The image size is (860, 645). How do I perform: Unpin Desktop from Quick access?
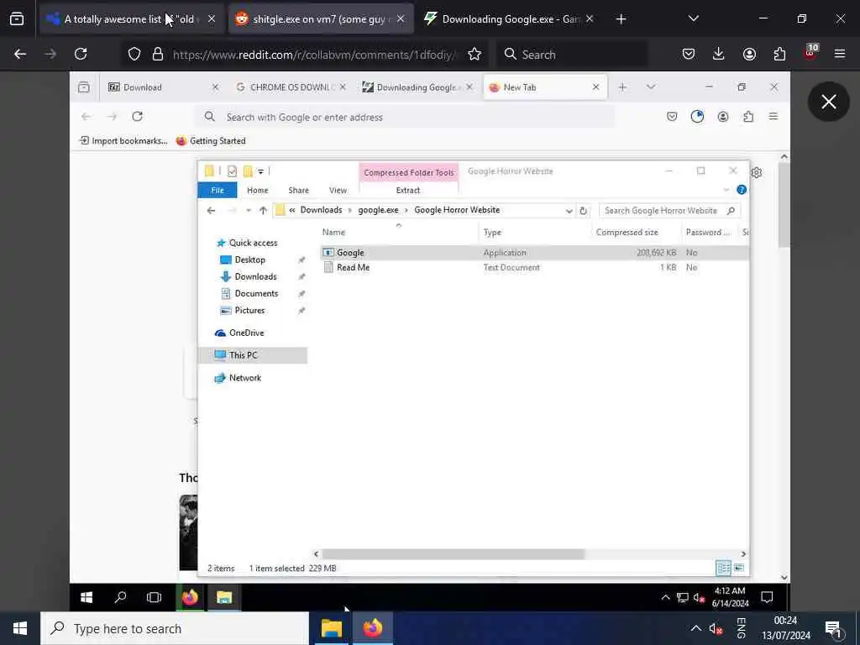tap(302, 260)
